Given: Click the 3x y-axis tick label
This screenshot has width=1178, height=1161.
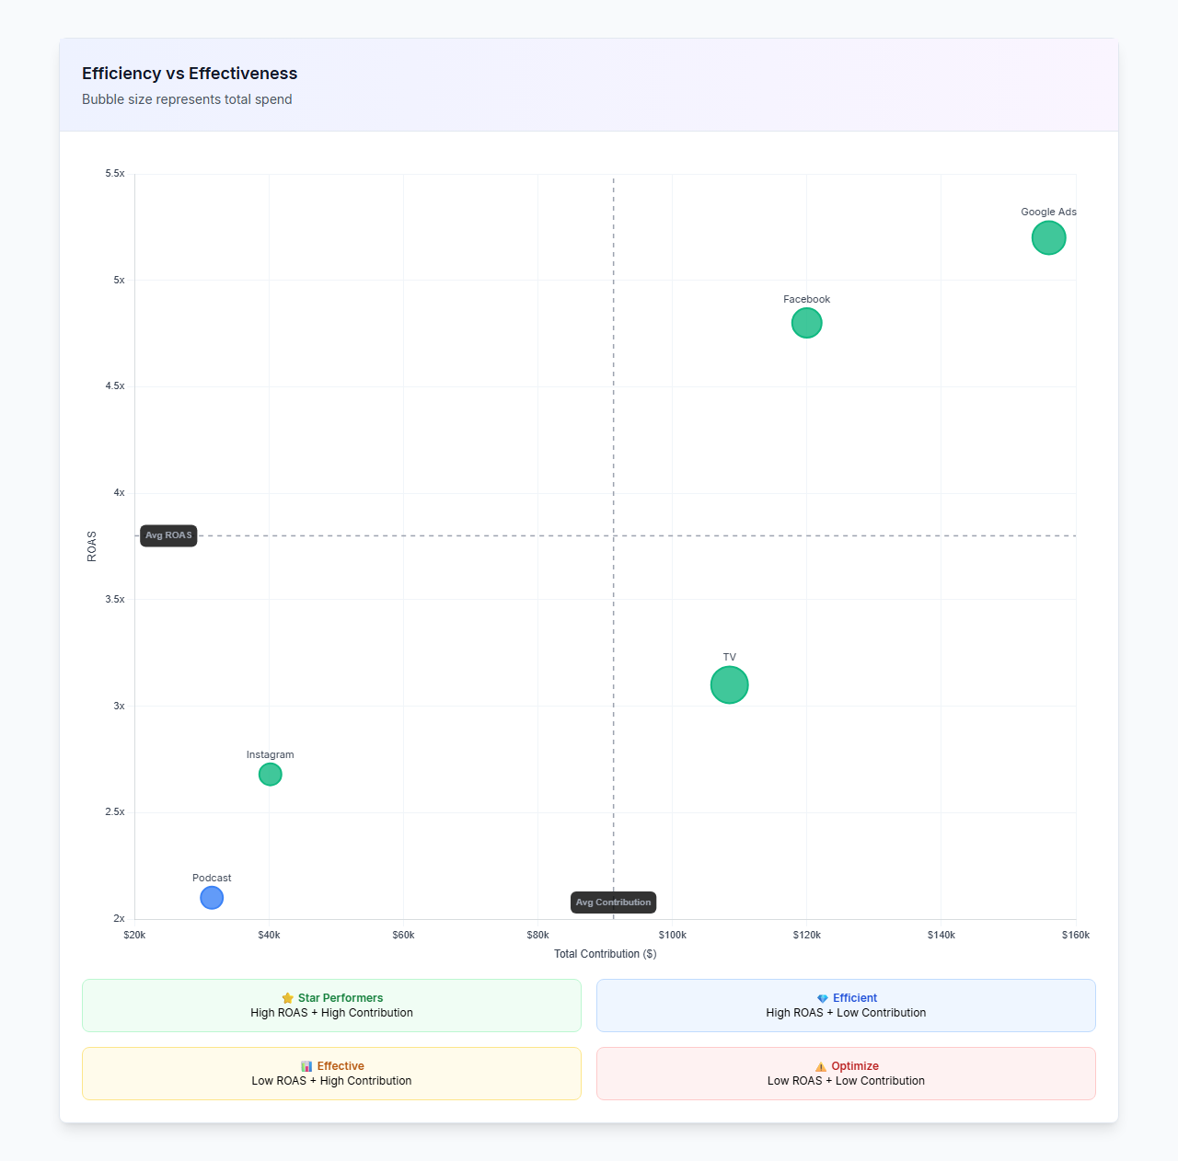Looking at the screenshot, I should pyautogui.click(x=119, y=707).
